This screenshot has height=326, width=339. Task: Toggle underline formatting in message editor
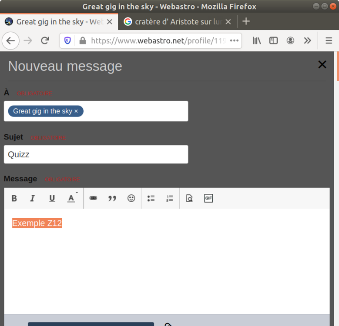[x=52, y=198]
